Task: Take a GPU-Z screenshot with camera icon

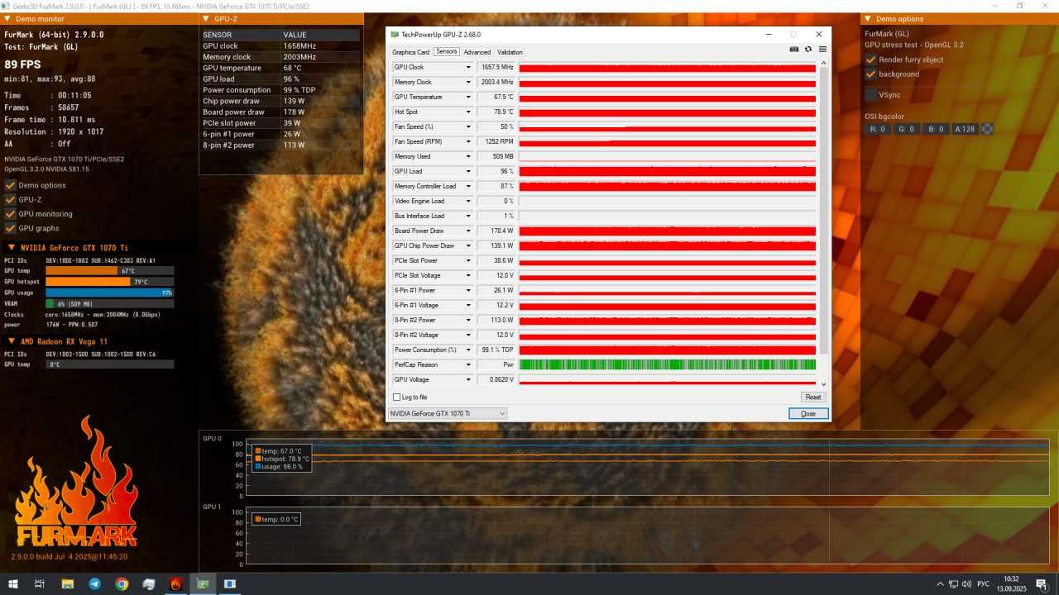Action: [x=794, y=49]
